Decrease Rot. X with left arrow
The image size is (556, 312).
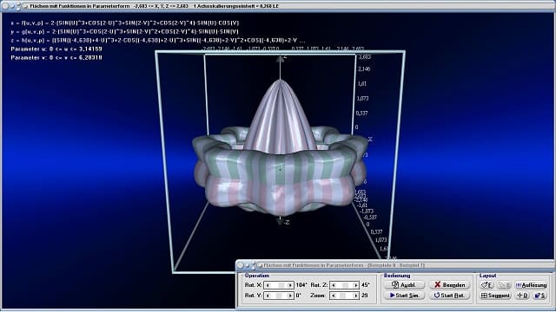268,285
